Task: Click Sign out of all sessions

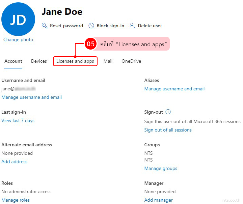Action: (x=168, y=130)
